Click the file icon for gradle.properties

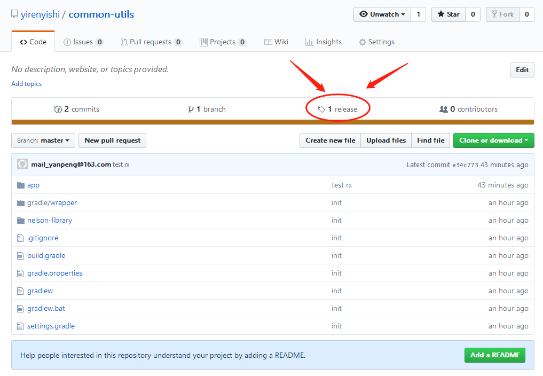coord(20,273)
